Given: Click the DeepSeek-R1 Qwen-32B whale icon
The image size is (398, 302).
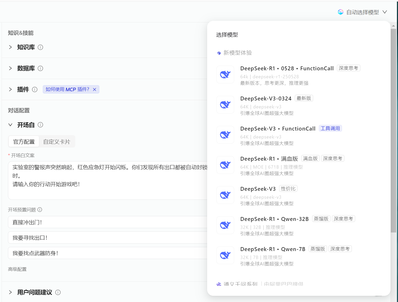Looking at the screenshot, I should tap(225, 225).
